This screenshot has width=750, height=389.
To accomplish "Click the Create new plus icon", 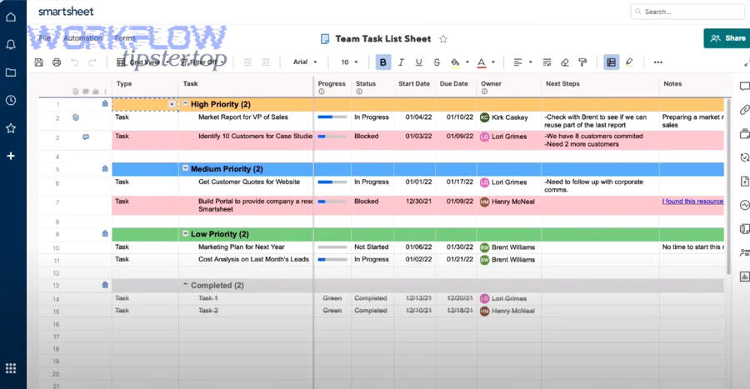I will tap(11, 156).
